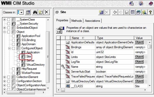This screenshot has width=154, height=97.
Task: Expand the ObjectContainerAssocia tree node
Action: [4, 89]
